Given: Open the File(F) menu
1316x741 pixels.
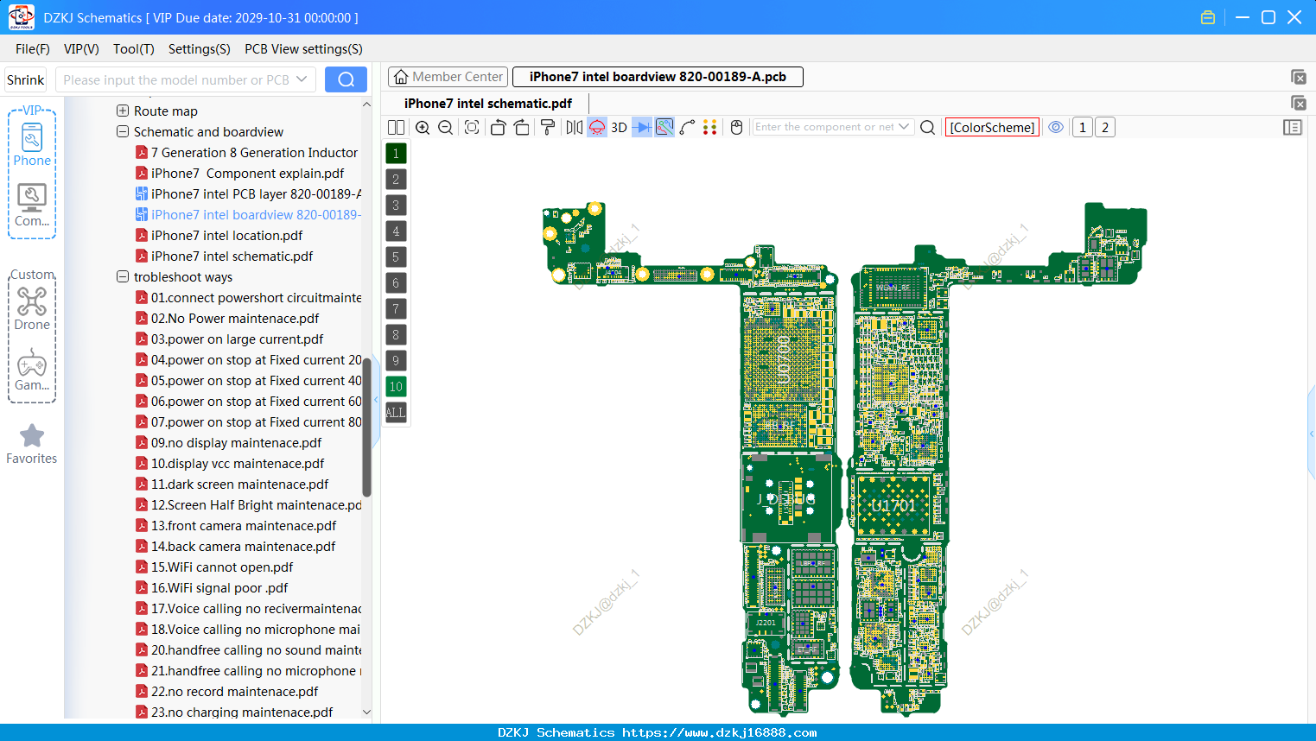Looking at the screenshot, I should point(33,49).
